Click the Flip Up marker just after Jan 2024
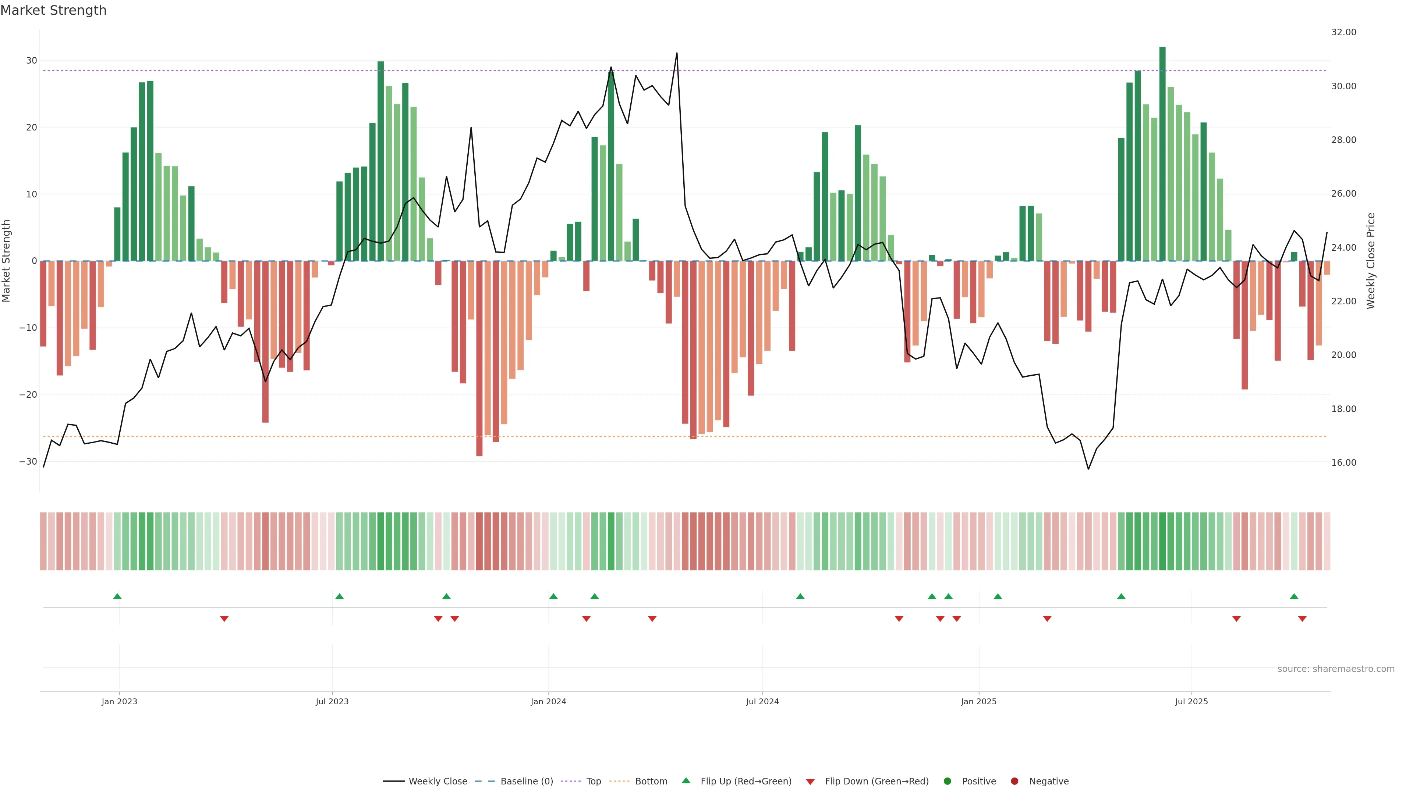Screen dimensions: 1413x794 pos(553,596)
